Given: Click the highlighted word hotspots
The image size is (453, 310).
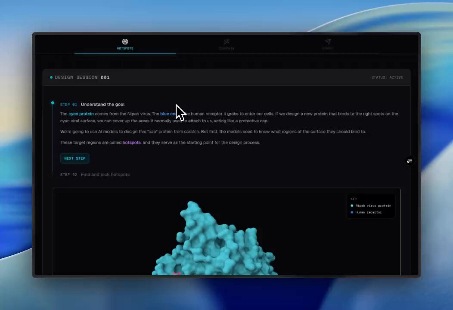Looking at the screenshot, I should click(131, 143).
